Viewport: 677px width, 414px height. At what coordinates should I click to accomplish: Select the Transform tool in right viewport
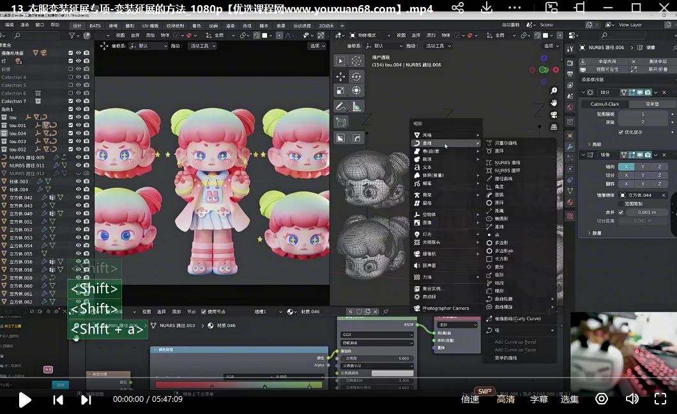[356, 91]
